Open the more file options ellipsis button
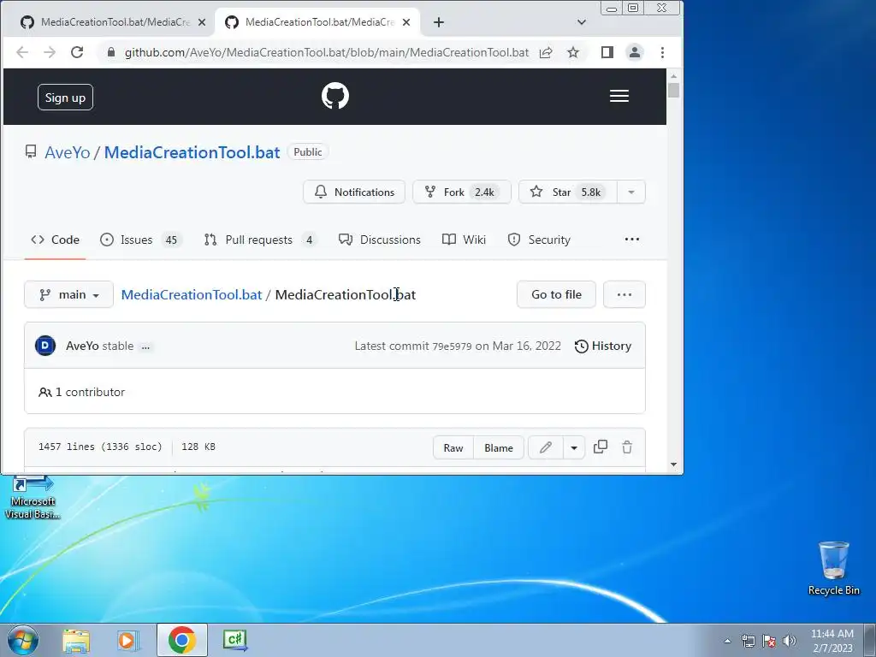The width and height of the screenshot is (876, 657). pyautogui.click(x=624, y=294)
